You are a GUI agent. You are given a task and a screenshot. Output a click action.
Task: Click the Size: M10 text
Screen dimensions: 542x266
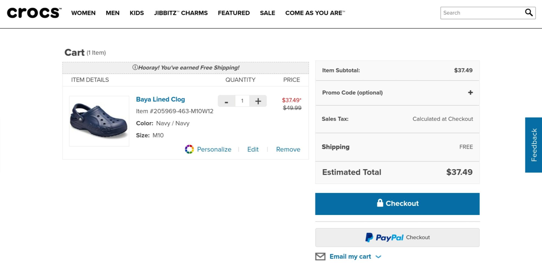[150, 135]
